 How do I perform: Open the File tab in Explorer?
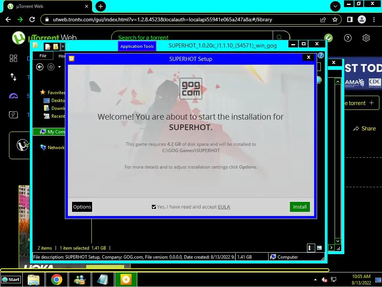click(43, 56)
